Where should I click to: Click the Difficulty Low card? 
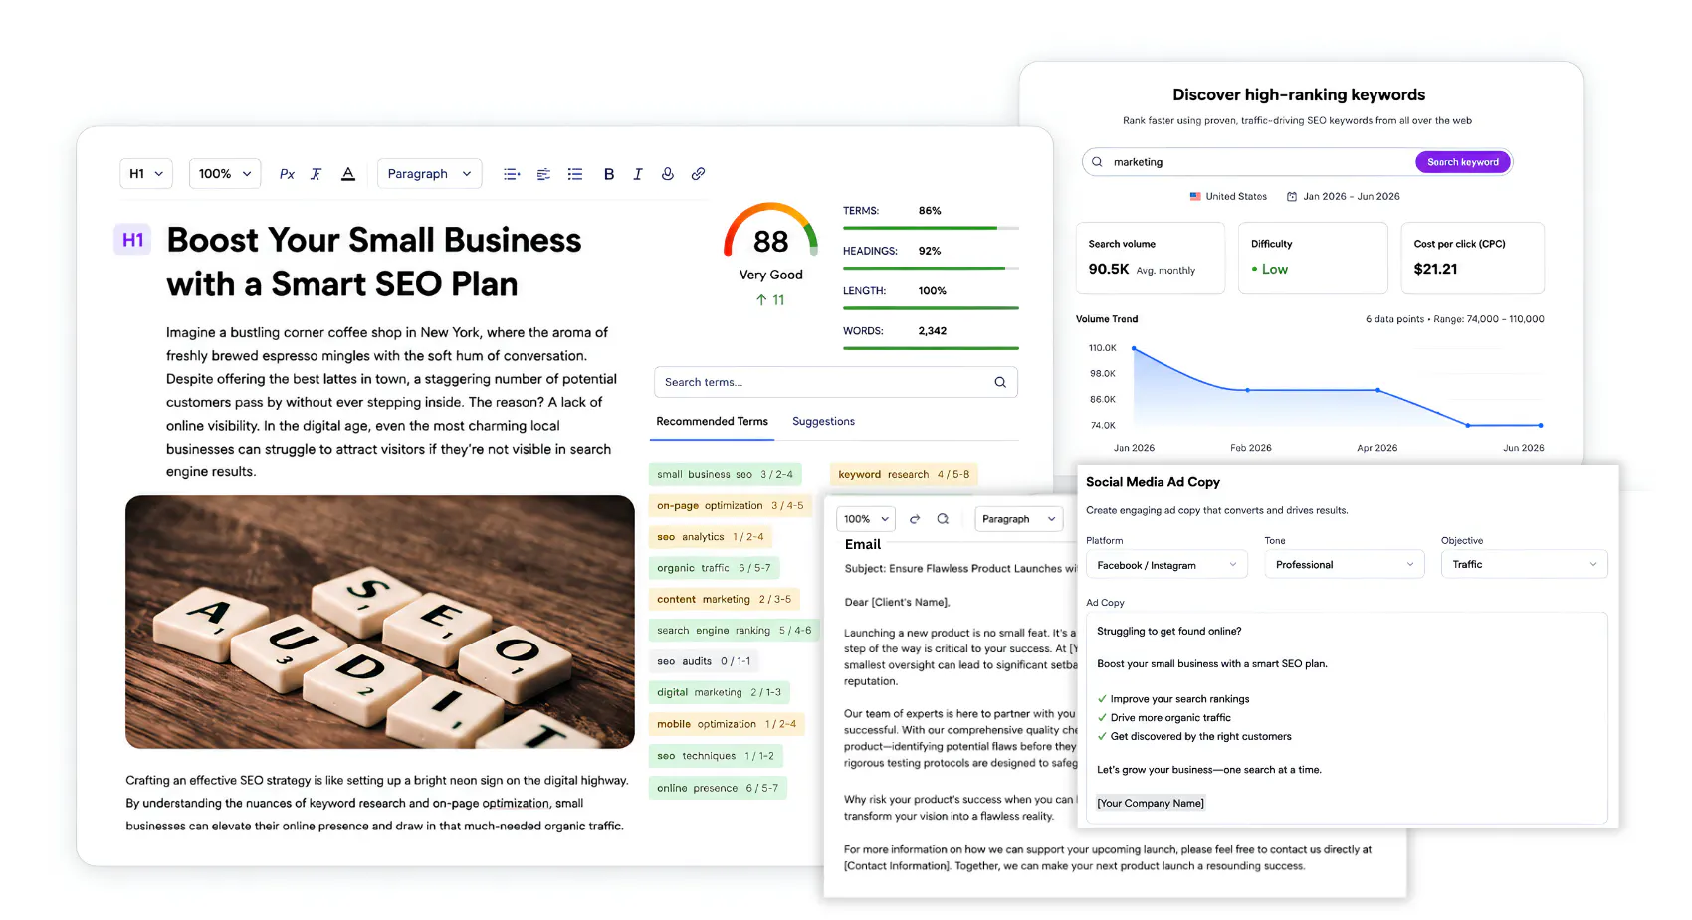(x=1313, y=258)
